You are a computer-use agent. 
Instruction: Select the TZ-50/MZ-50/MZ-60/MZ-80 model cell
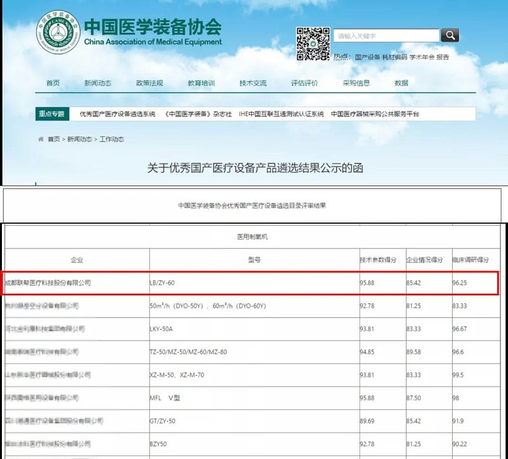[x=255, y=352]
